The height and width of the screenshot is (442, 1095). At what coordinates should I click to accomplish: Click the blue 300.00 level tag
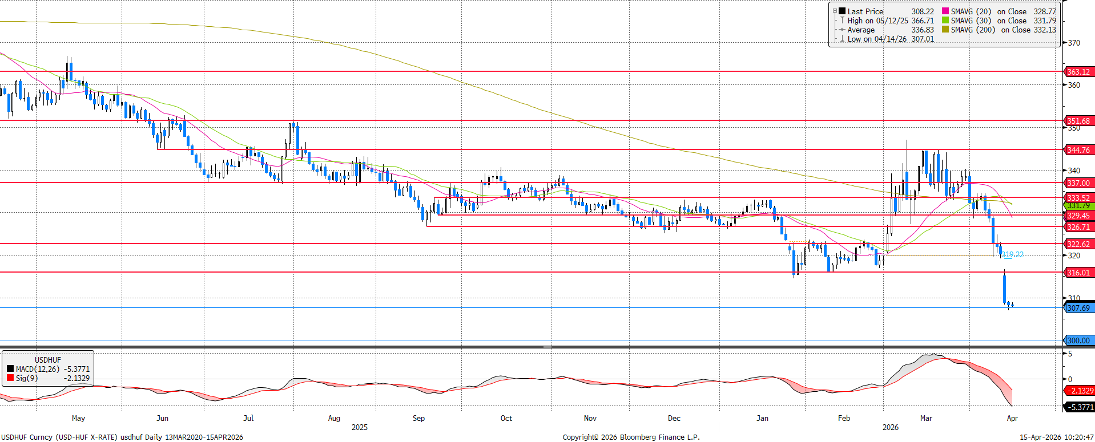(x=1078, y=340)
